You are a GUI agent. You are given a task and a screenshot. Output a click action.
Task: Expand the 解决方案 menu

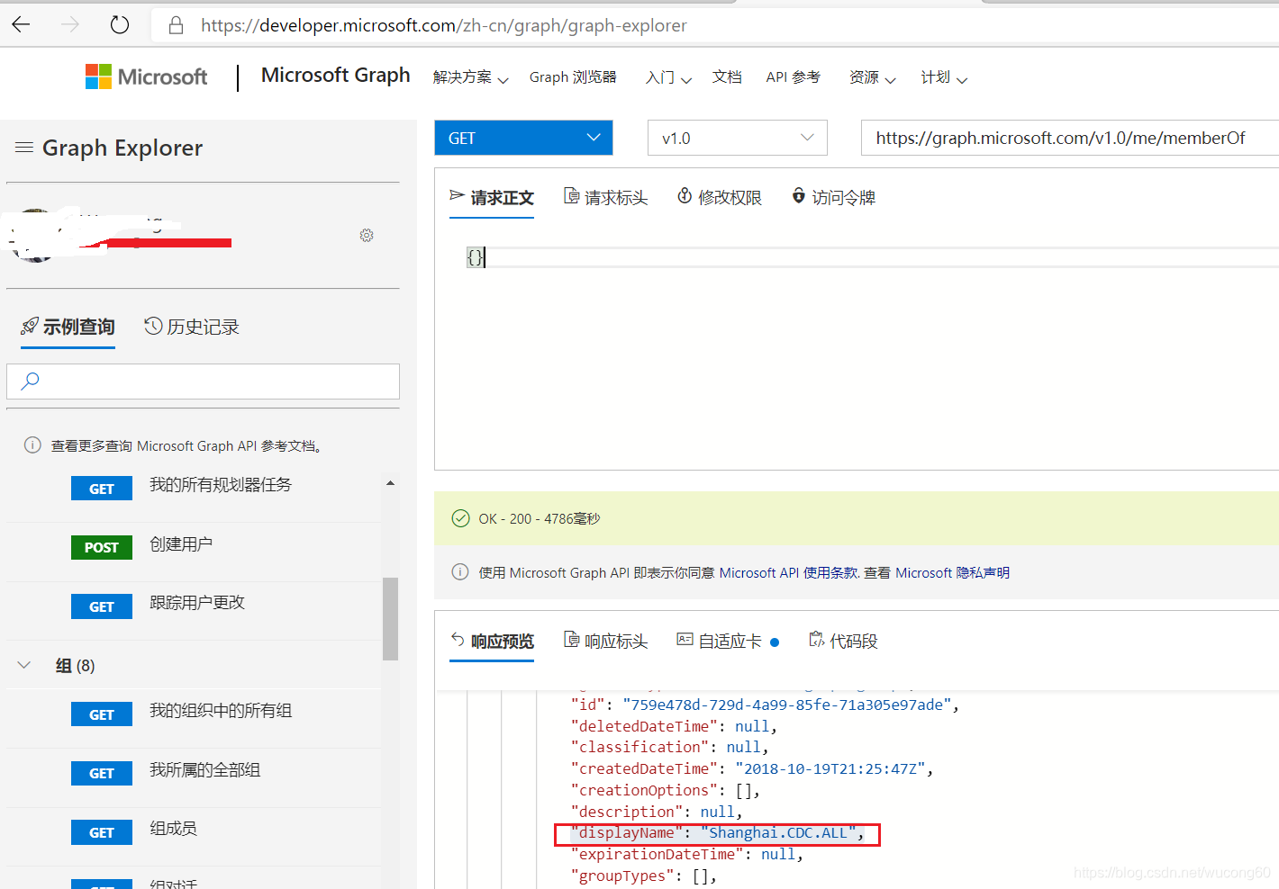point(470,77)
